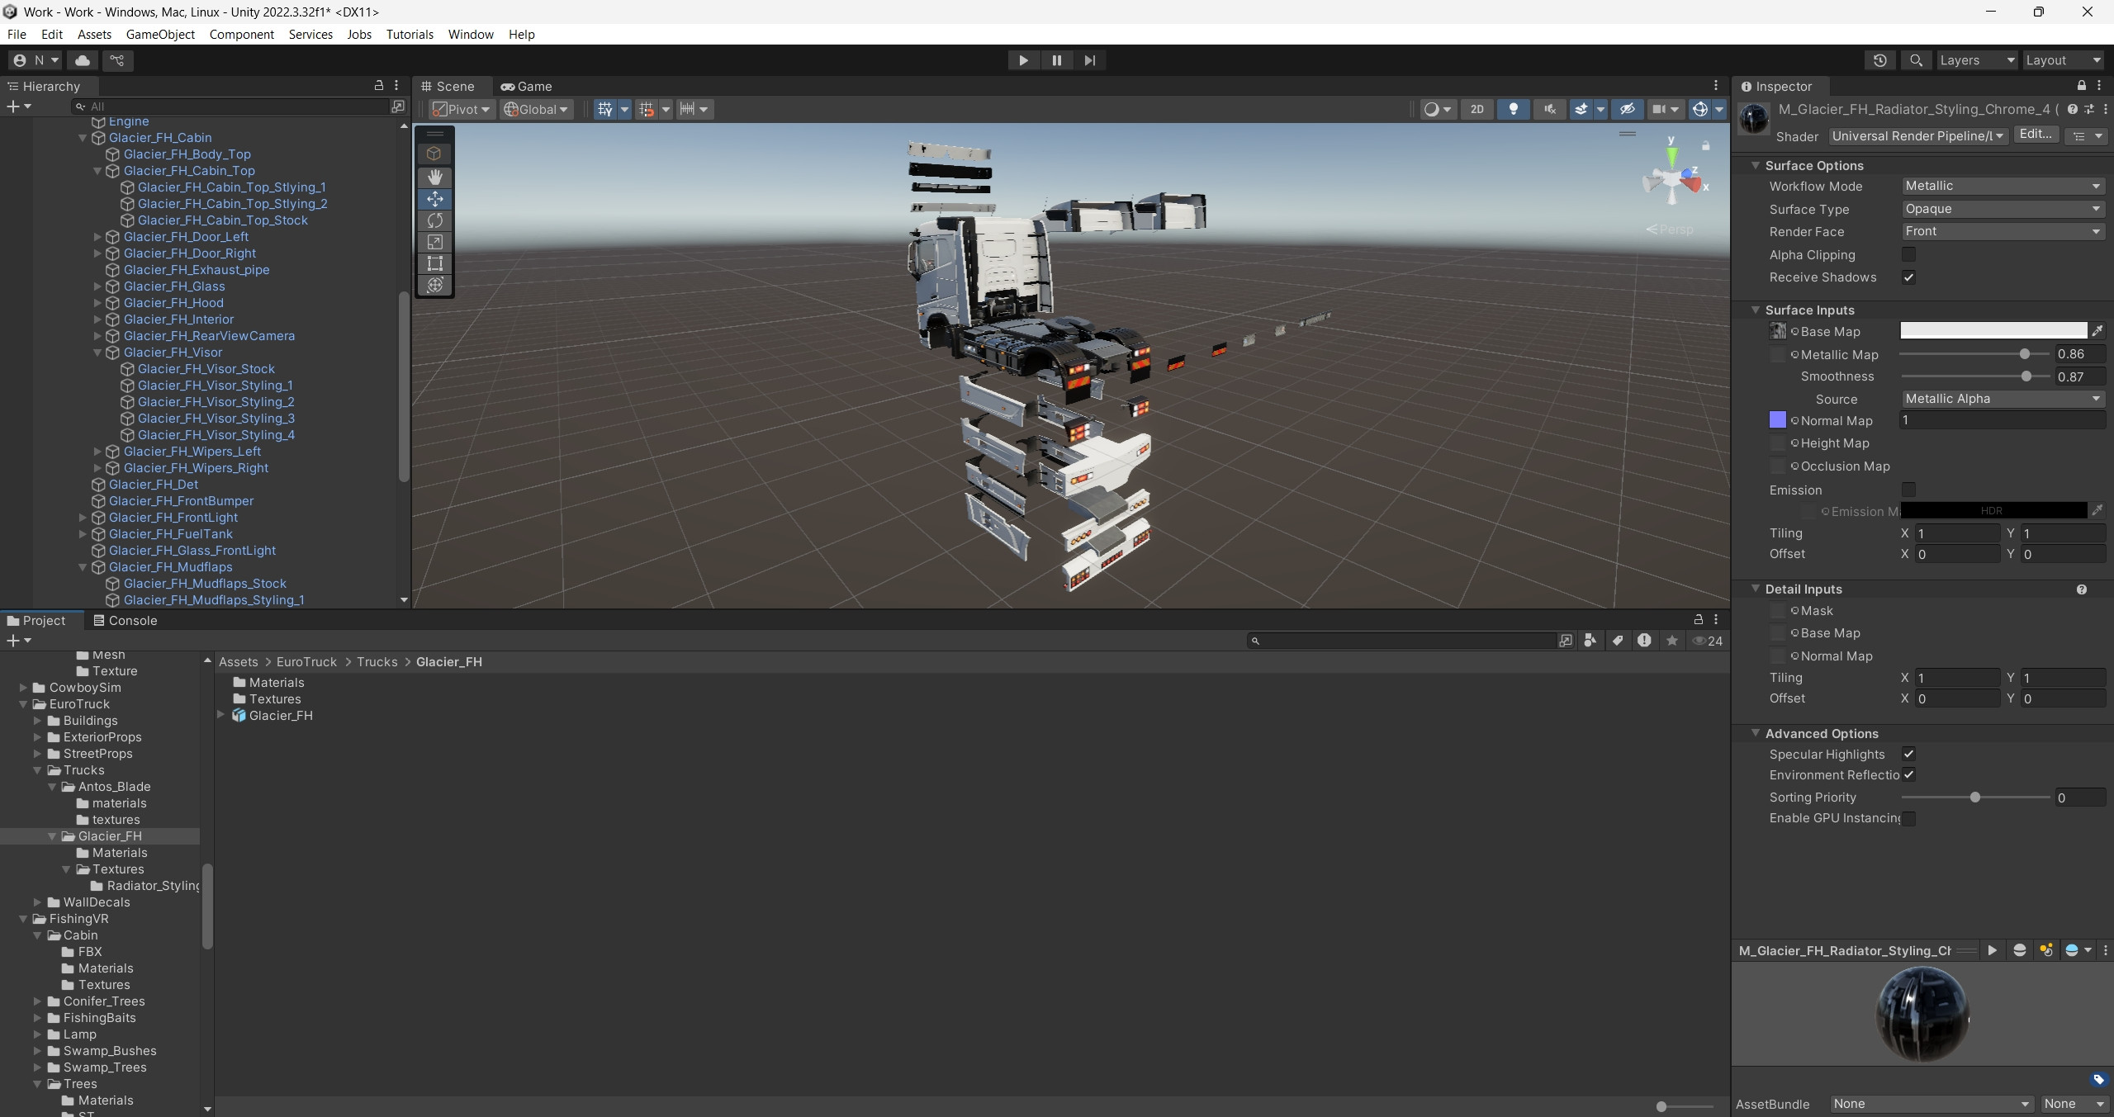Enable Alpha Clipping checkbox
This screenshot has height=1117, width=2114.
pyautogui.click(x=1908, y=254)
